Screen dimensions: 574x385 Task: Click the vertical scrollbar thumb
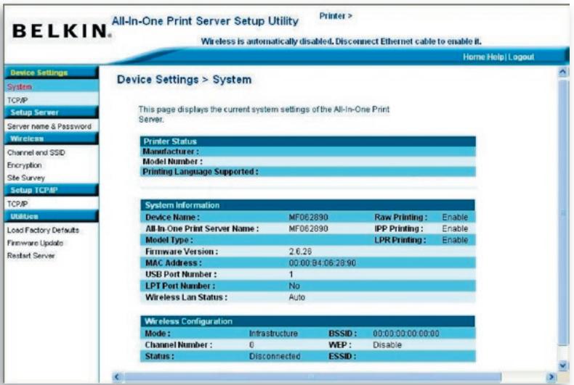[x=563, y=212]
